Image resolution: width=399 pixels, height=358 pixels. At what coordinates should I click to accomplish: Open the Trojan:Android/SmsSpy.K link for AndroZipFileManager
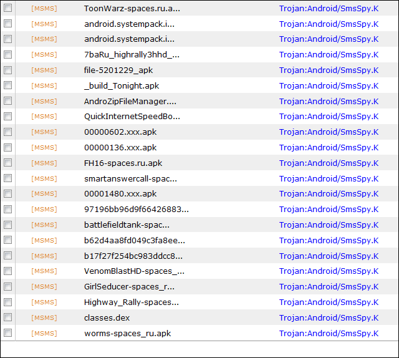pos(329,101)
